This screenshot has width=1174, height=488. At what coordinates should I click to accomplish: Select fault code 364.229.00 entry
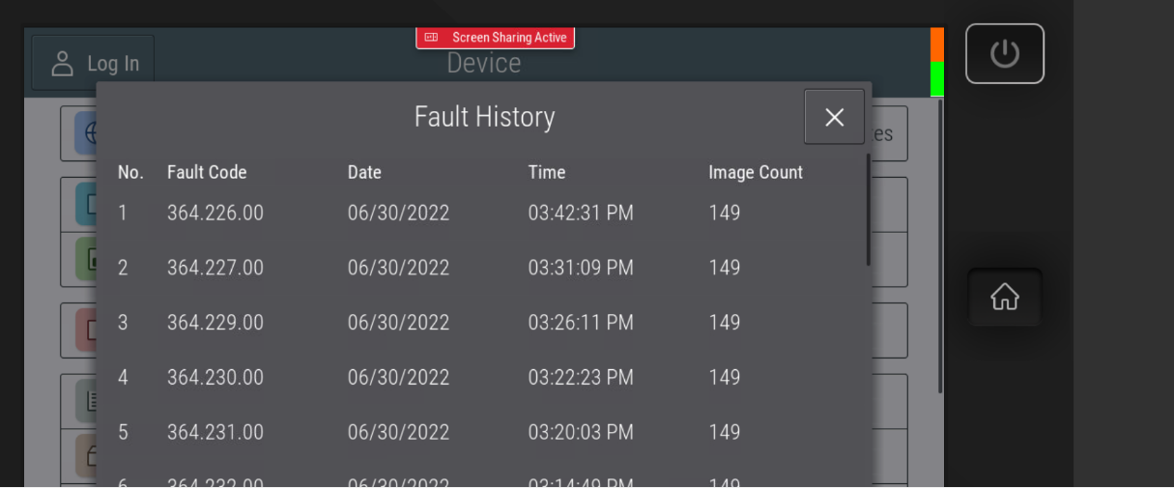point(215,323)
